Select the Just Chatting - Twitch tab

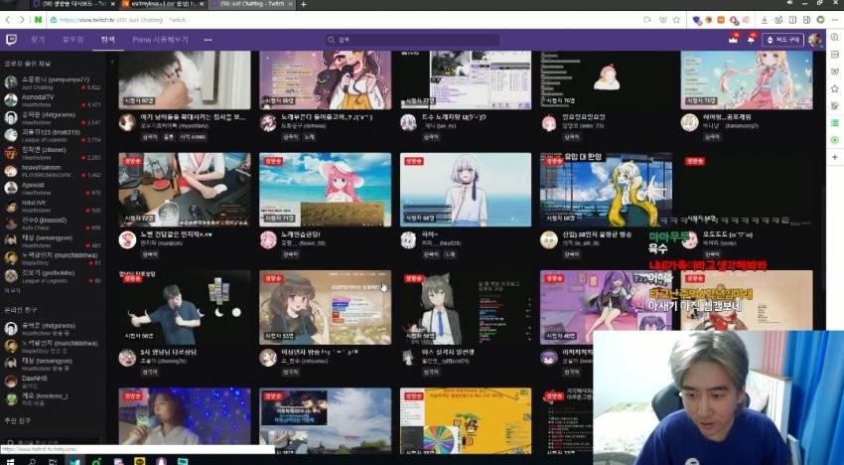click(252, 4)
